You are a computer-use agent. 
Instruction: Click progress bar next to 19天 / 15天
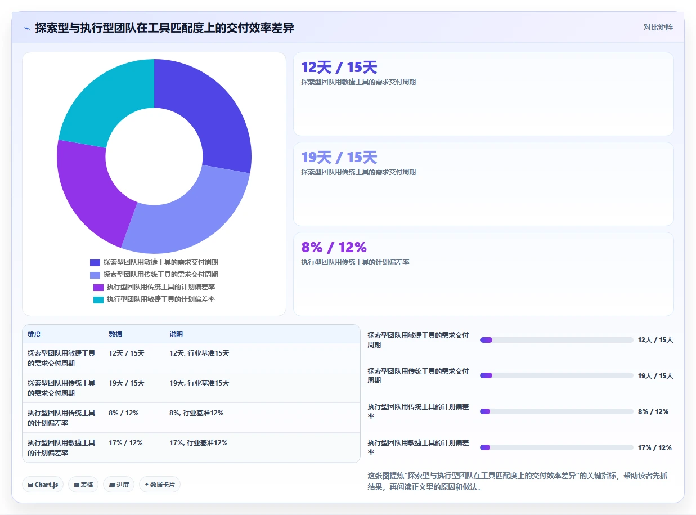point(556,375)
